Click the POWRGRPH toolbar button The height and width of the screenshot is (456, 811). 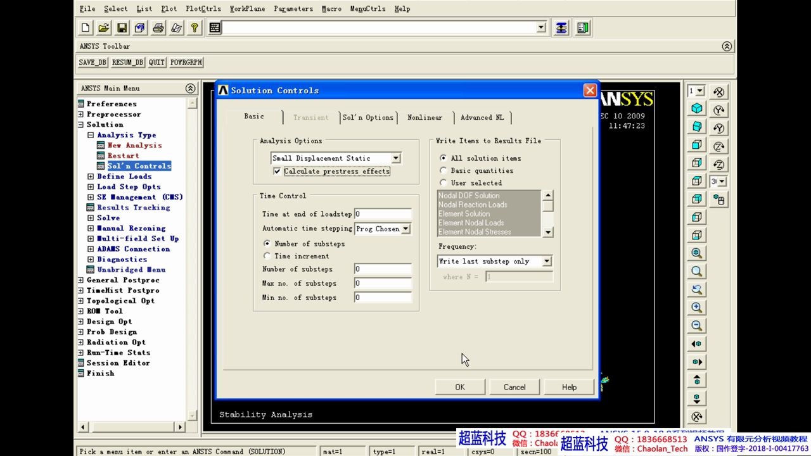186,62
